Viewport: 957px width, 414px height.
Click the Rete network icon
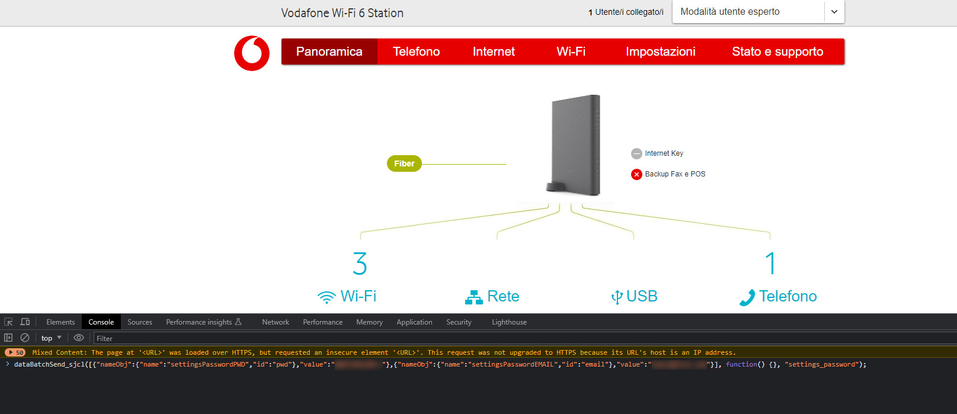click(473, 297)
